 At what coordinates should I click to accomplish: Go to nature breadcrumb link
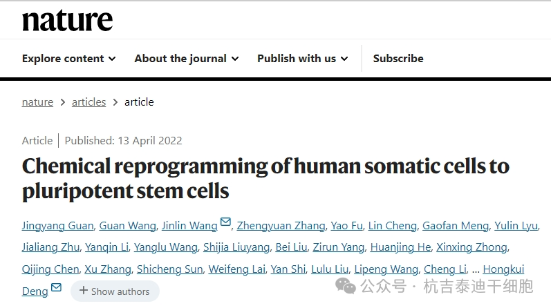pos(37,102)
